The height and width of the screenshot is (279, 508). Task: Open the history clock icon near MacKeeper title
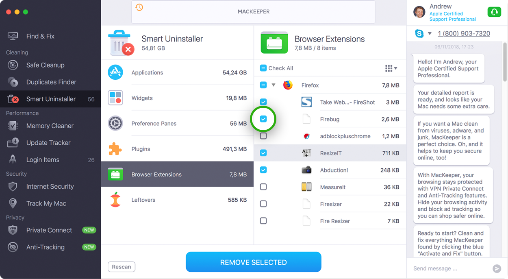click(139, 7)
